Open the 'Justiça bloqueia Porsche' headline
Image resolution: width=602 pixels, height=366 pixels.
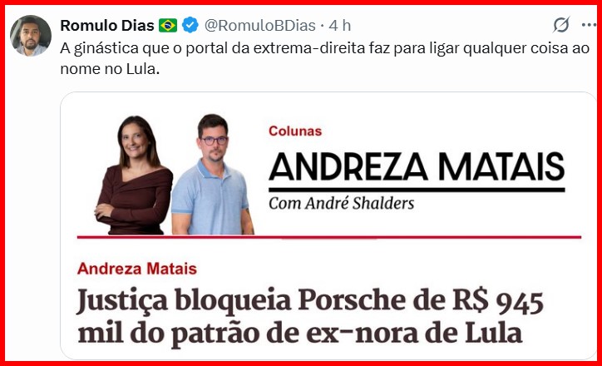(x=310, y=317)
